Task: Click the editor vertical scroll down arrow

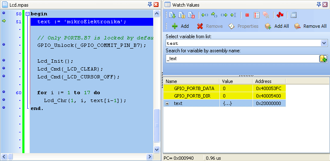Action: pos(157,150)
